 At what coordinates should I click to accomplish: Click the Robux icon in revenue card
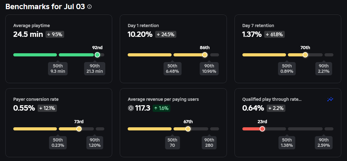click(x=131, y=108)
